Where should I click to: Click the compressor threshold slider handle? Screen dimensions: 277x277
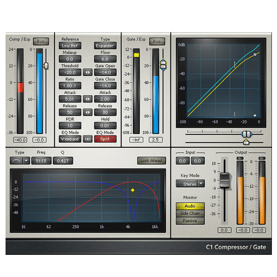coord(46,66)
